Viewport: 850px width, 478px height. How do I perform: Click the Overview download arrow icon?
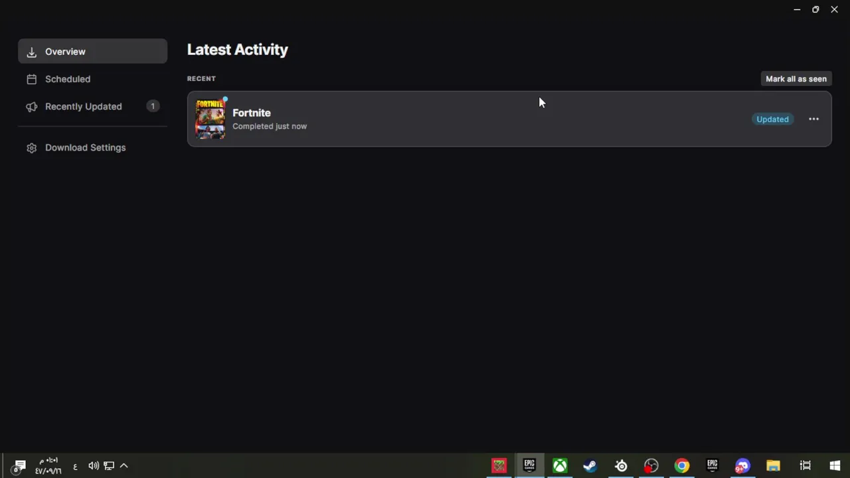[31, 52]
